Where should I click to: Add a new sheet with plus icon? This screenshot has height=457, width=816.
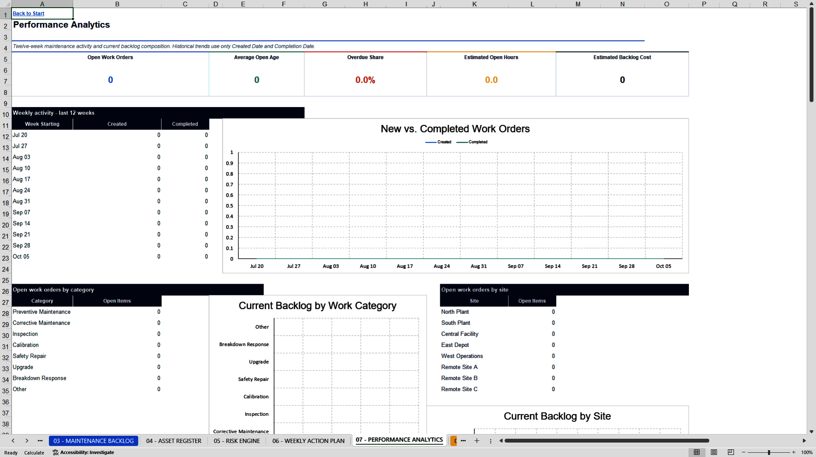[477, 441]
